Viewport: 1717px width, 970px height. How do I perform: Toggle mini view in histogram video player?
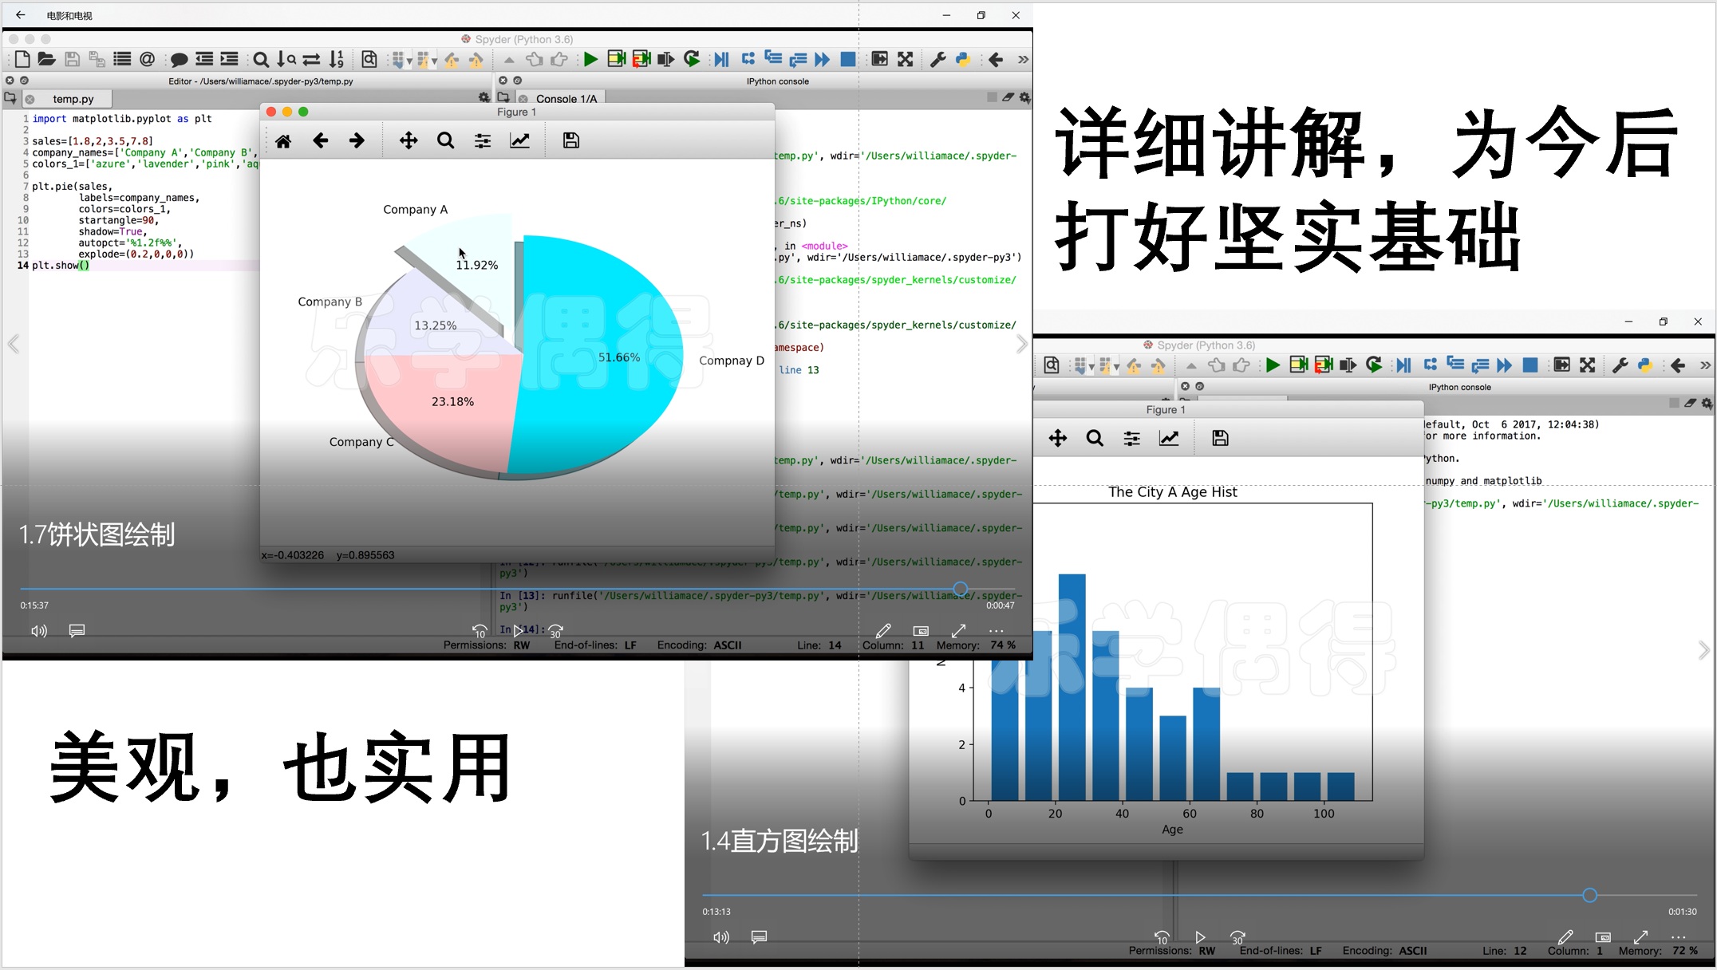1603,937
